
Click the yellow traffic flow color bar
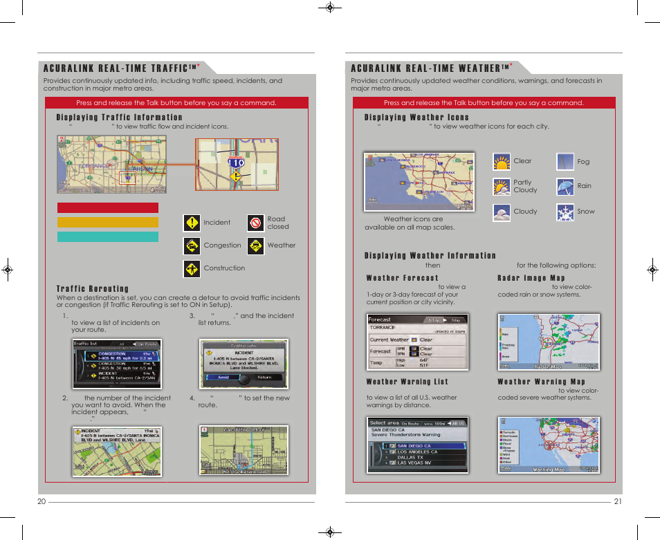(x=108, y=222)
